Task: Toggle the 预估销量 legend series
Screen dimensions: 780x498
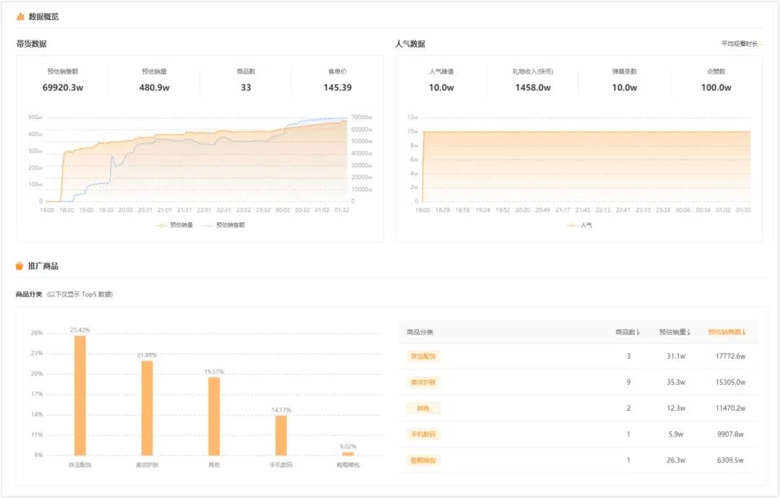Action: tap(175, 225)
